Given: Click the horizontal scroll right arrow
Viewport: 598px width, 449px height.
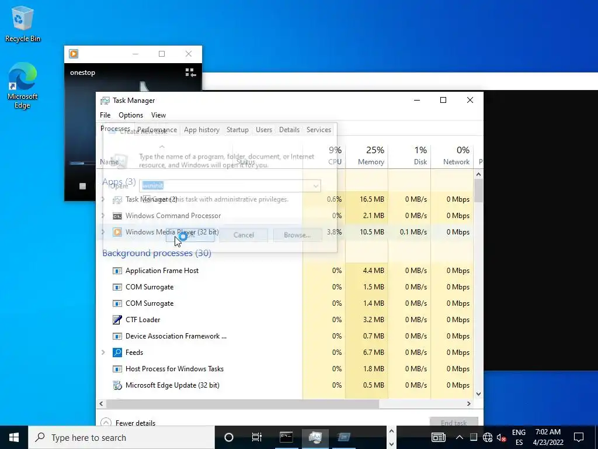Looking at the screenshot, I should (469, 403).
